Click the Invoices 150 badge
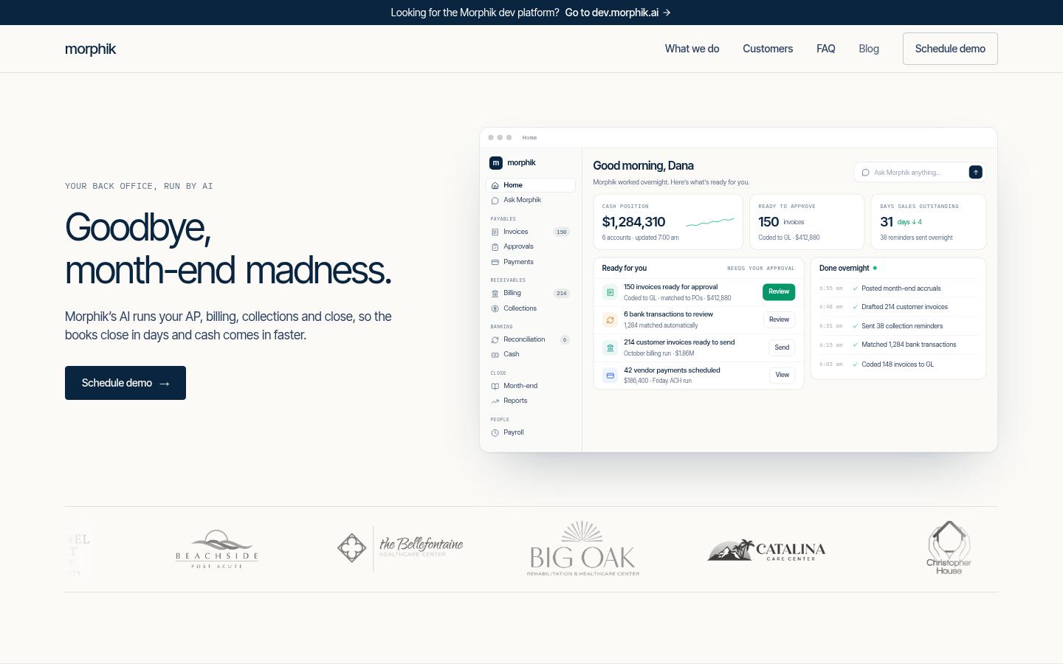The width and height of the screenshot is (1063, 664). 562,232
